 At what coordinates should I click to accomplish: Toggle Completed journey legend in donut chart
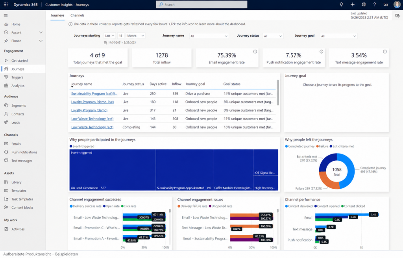pyautogui.click(x=299, y=147)
